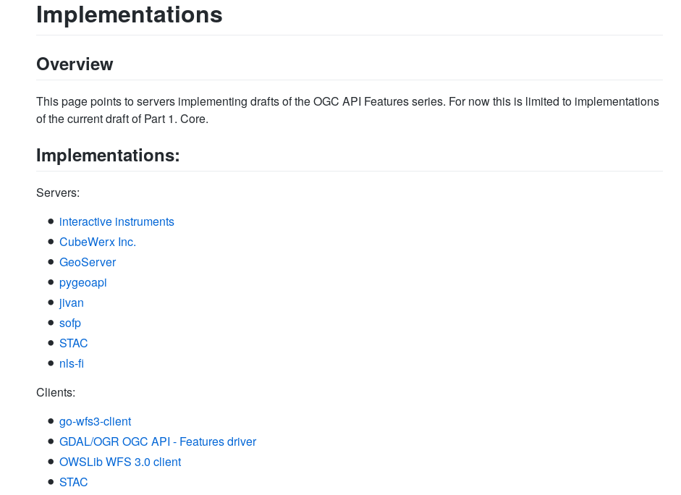Screen dimensions: 681x495
Task: Open the STAC link under Clients
Action: (74, 483)
